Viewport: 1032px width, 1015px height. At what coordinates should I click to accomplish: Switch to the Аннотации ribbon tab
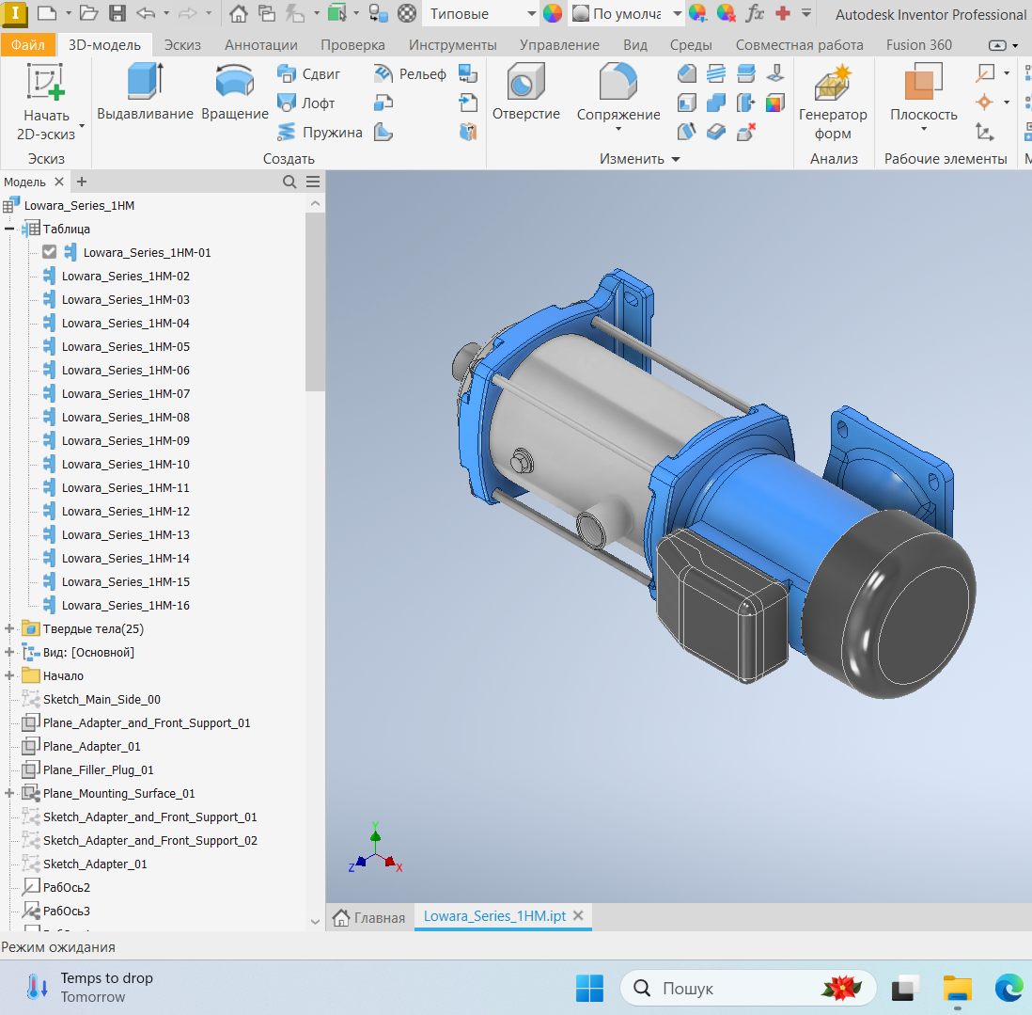pos(260,45)
